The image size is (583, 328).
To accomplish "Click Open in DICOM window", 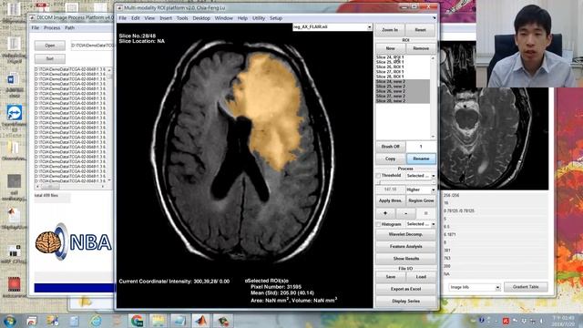I will click(x=50, y=46).
